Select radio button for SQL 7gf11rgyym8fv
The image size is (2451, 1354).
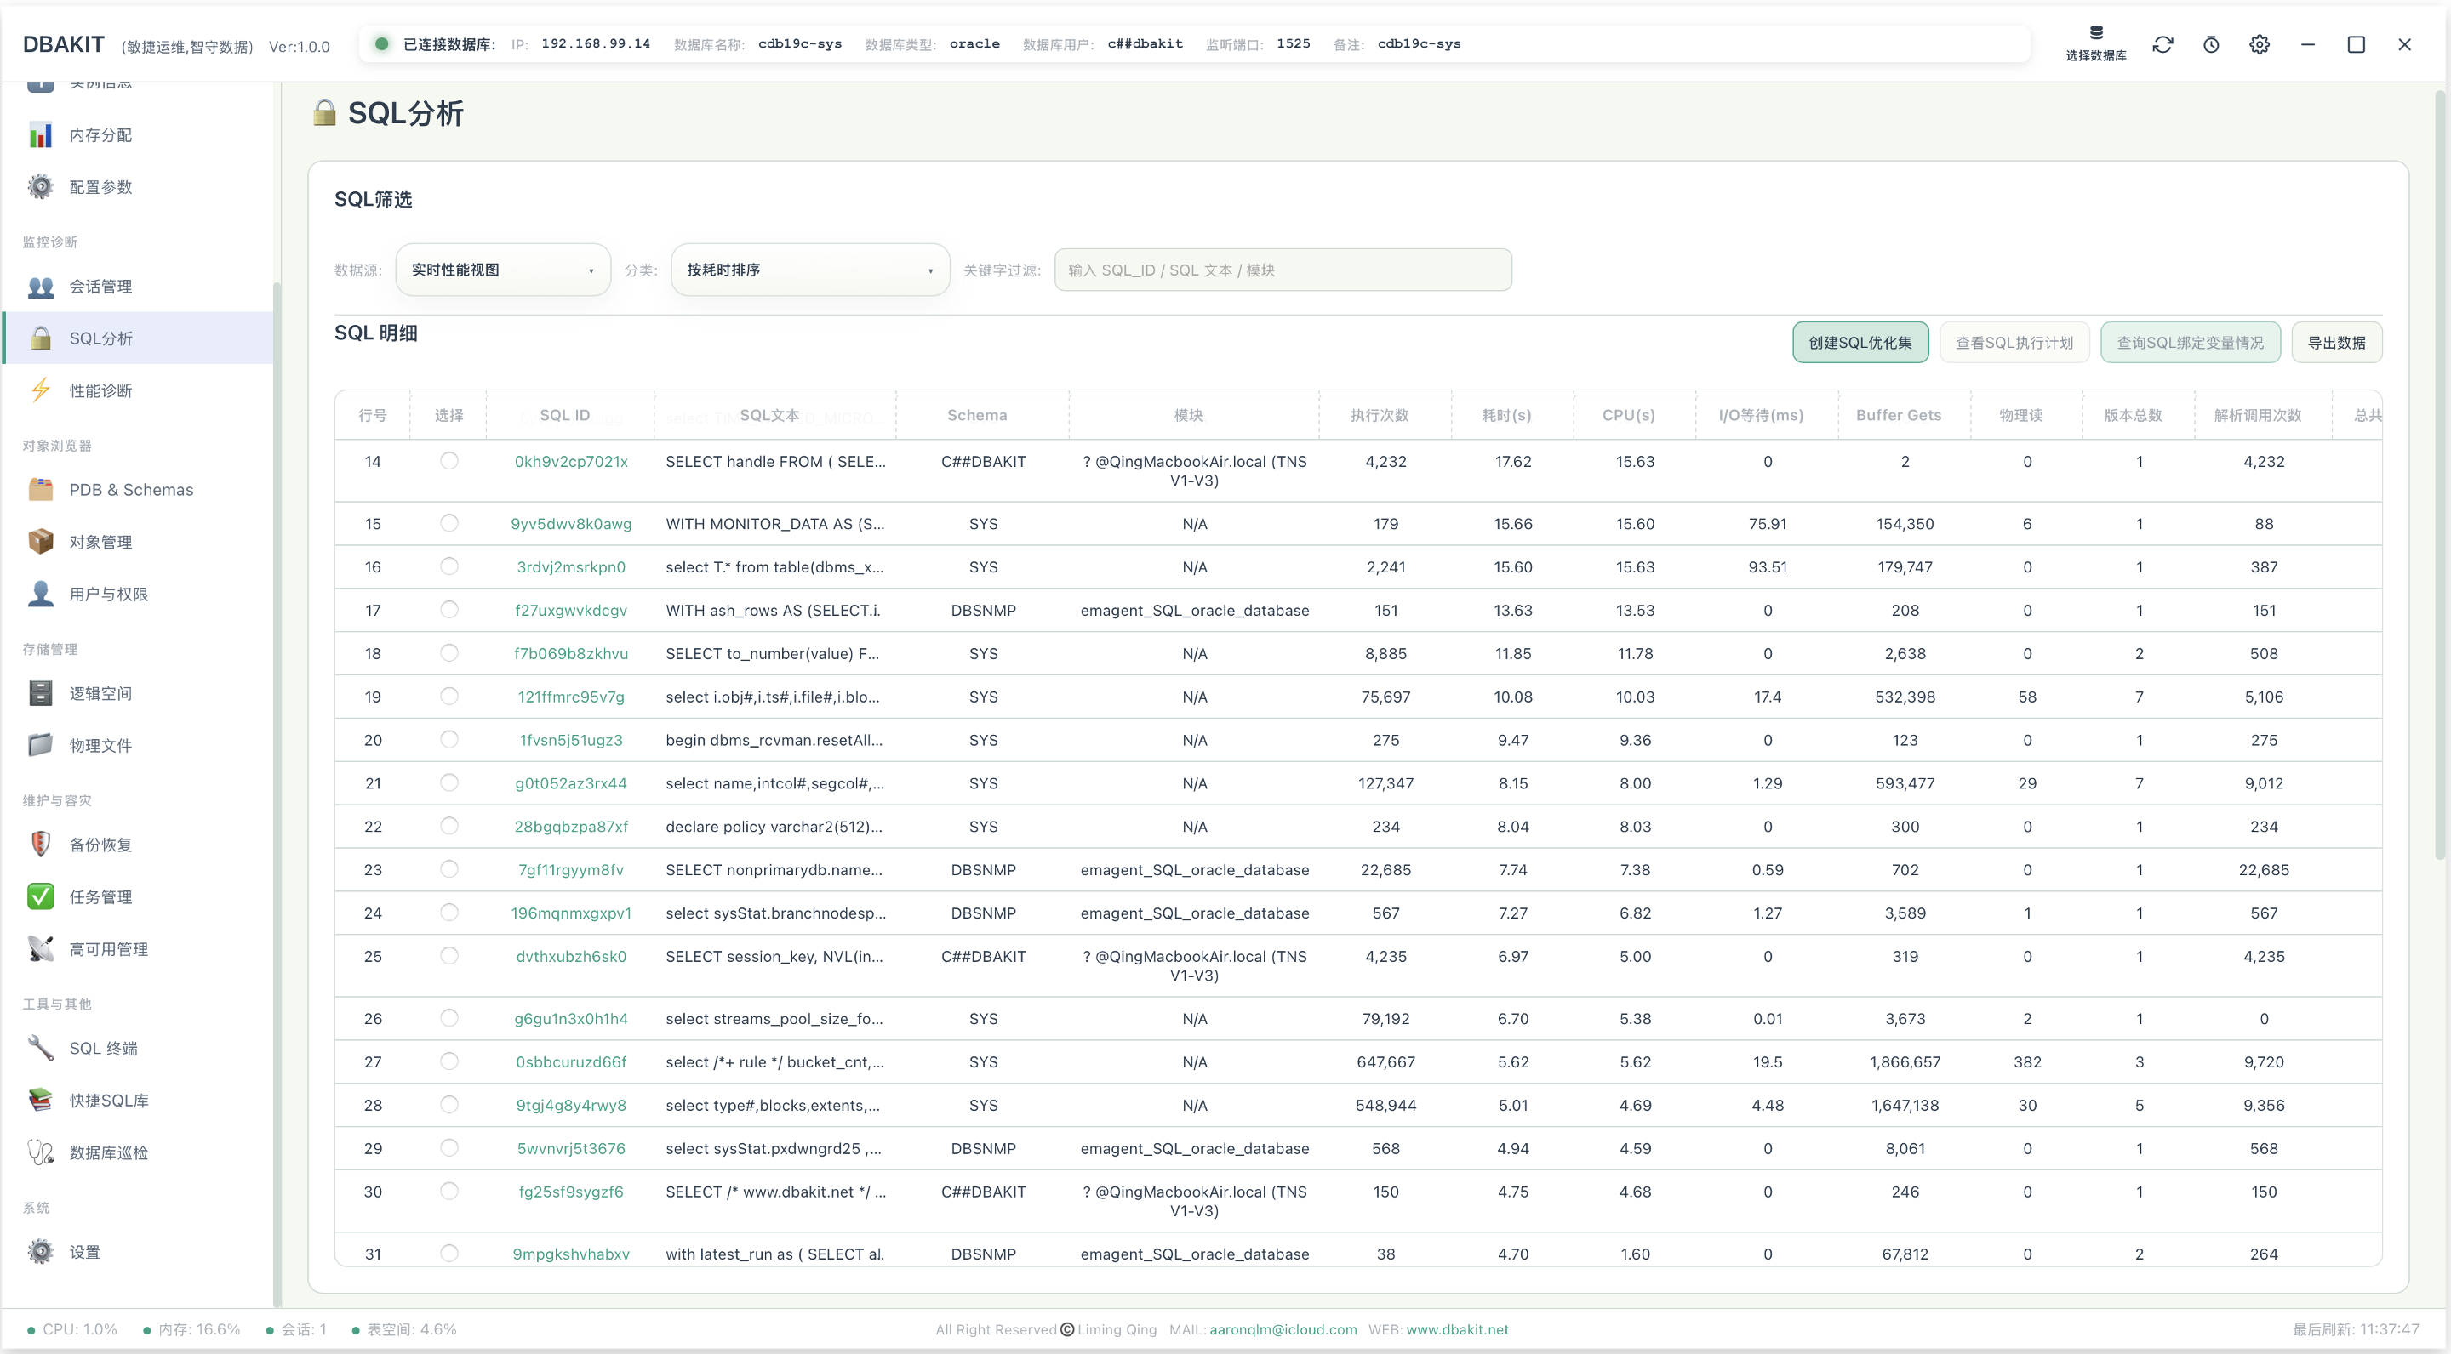click(449, 869)
